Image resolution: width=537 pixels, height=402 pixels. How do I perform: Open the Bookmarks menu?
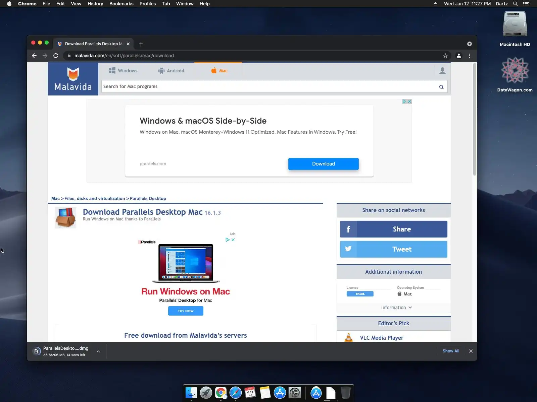click(121, 4)
